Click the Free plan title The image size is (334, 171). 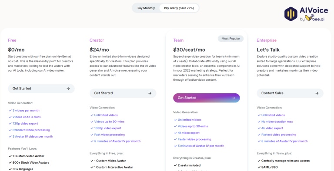click(x=12, y=40)
